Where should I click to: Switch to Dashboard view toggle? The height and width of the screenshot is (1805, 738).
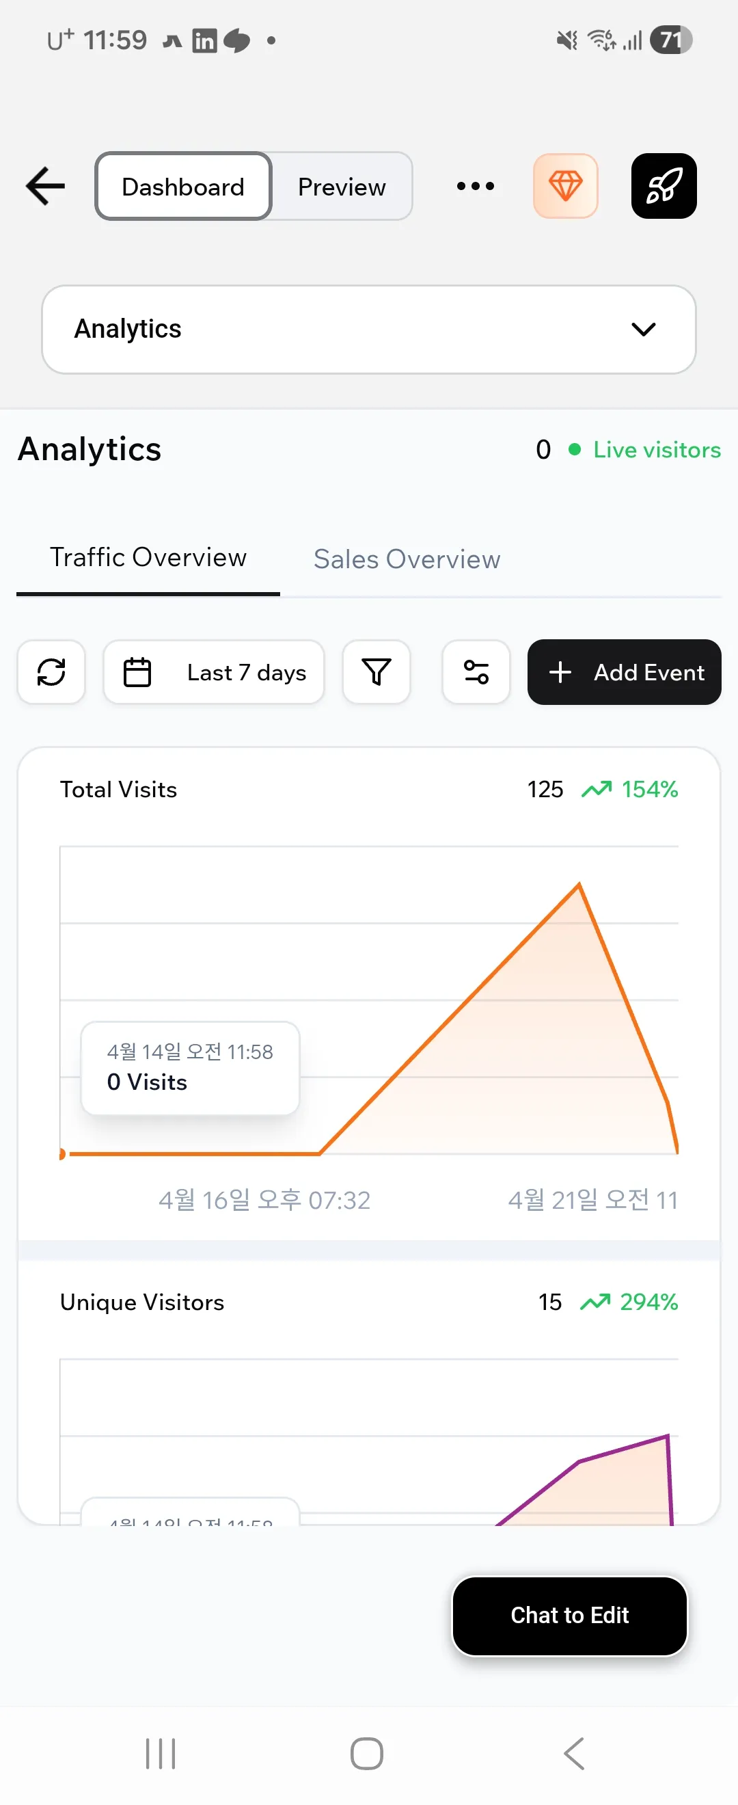(183, 187)
